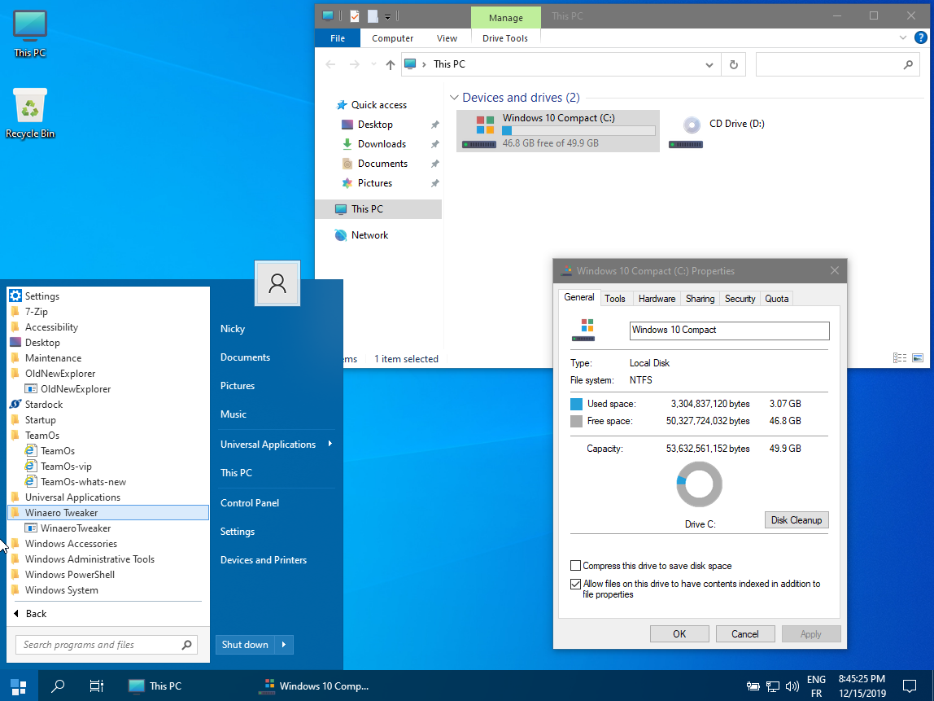The image size is (934, 701).
Task: Click the Shut down button
Action: tap(245, 644)
